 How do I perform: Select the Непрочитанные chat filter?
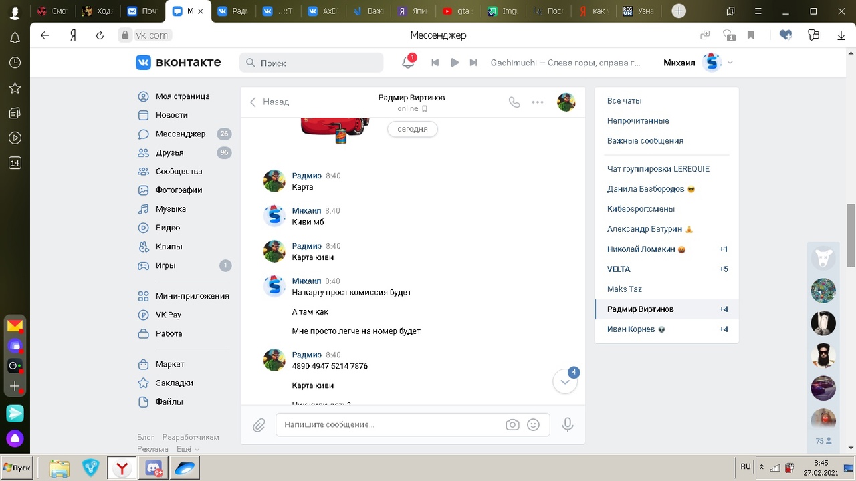[x=638, y=121]
